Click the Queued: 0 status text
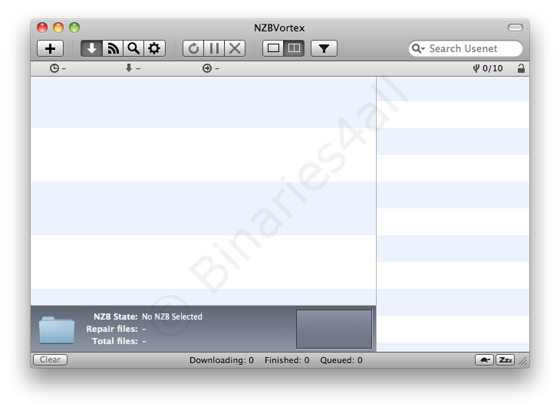The width and height of the screenshot is (560, 410). pos(341,360)
